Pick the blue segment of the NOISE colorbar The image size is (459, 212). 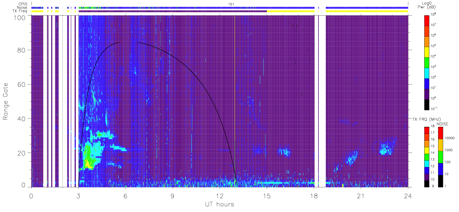click(x=440, y=168)
